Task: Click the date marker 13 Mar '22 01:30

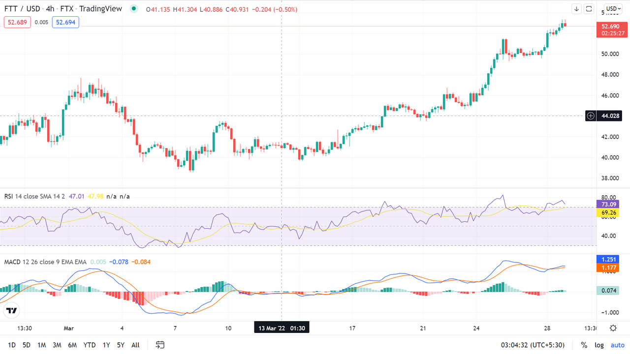Action: [282, 328]
